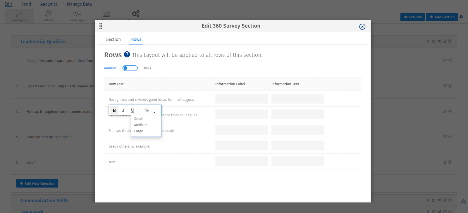Delete question 4 'Leads others by example' icon
Viewport: 468px width, 213px height.
[450, 136]
